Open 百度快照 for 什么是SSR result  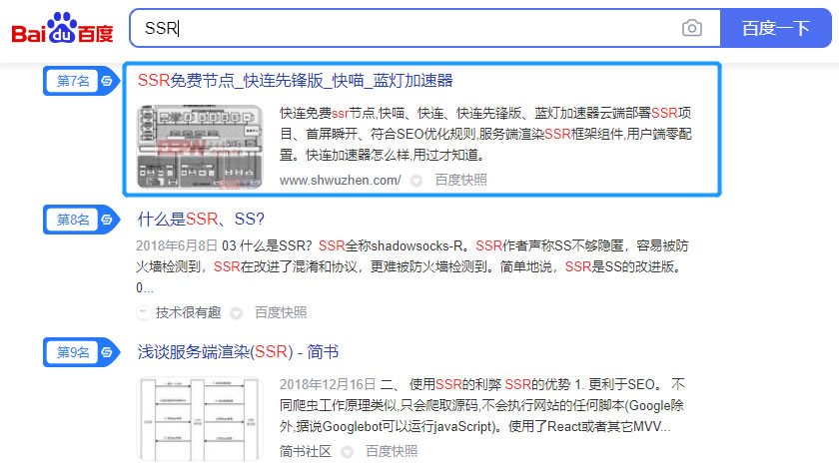coord(281,312)
